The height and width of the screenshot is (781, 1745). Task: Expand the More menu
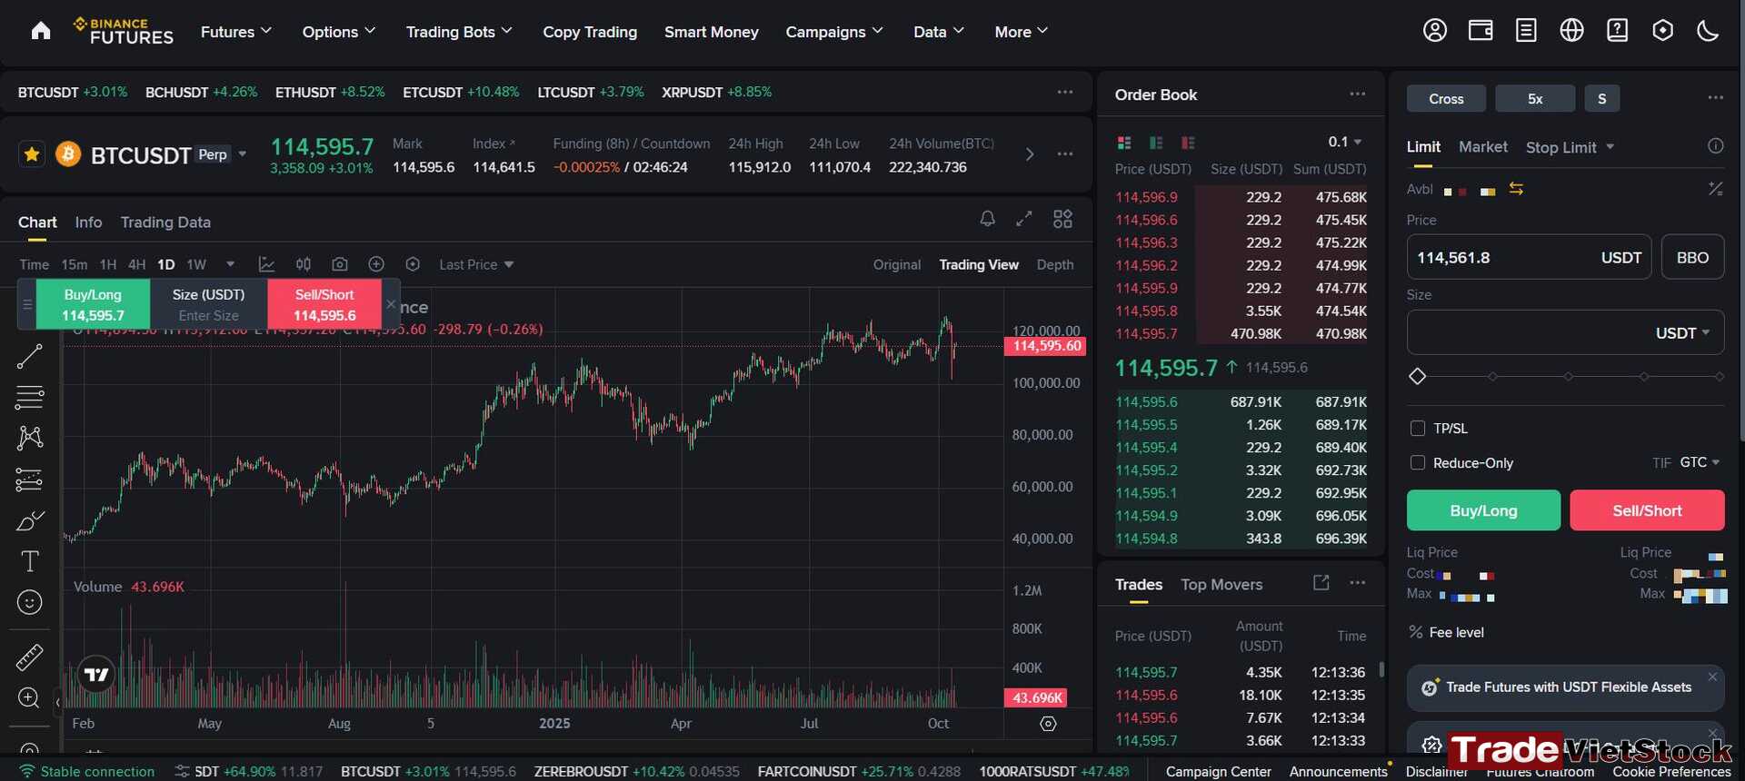[1022, 32]
